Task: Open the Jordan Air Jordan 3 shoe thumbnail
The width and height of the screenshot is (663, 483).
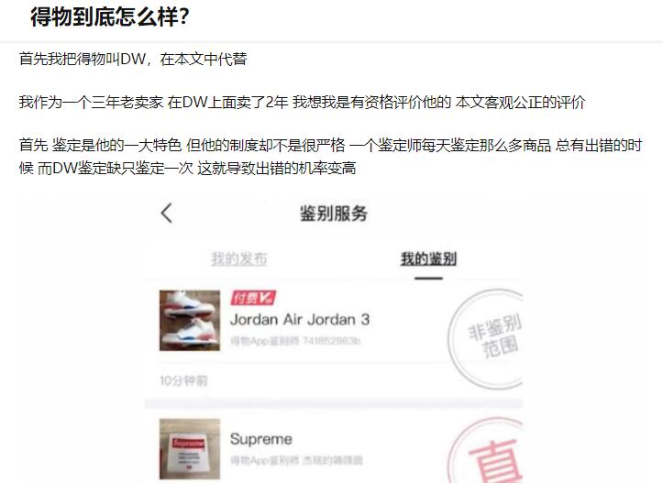Action: [x=190, y=320]
